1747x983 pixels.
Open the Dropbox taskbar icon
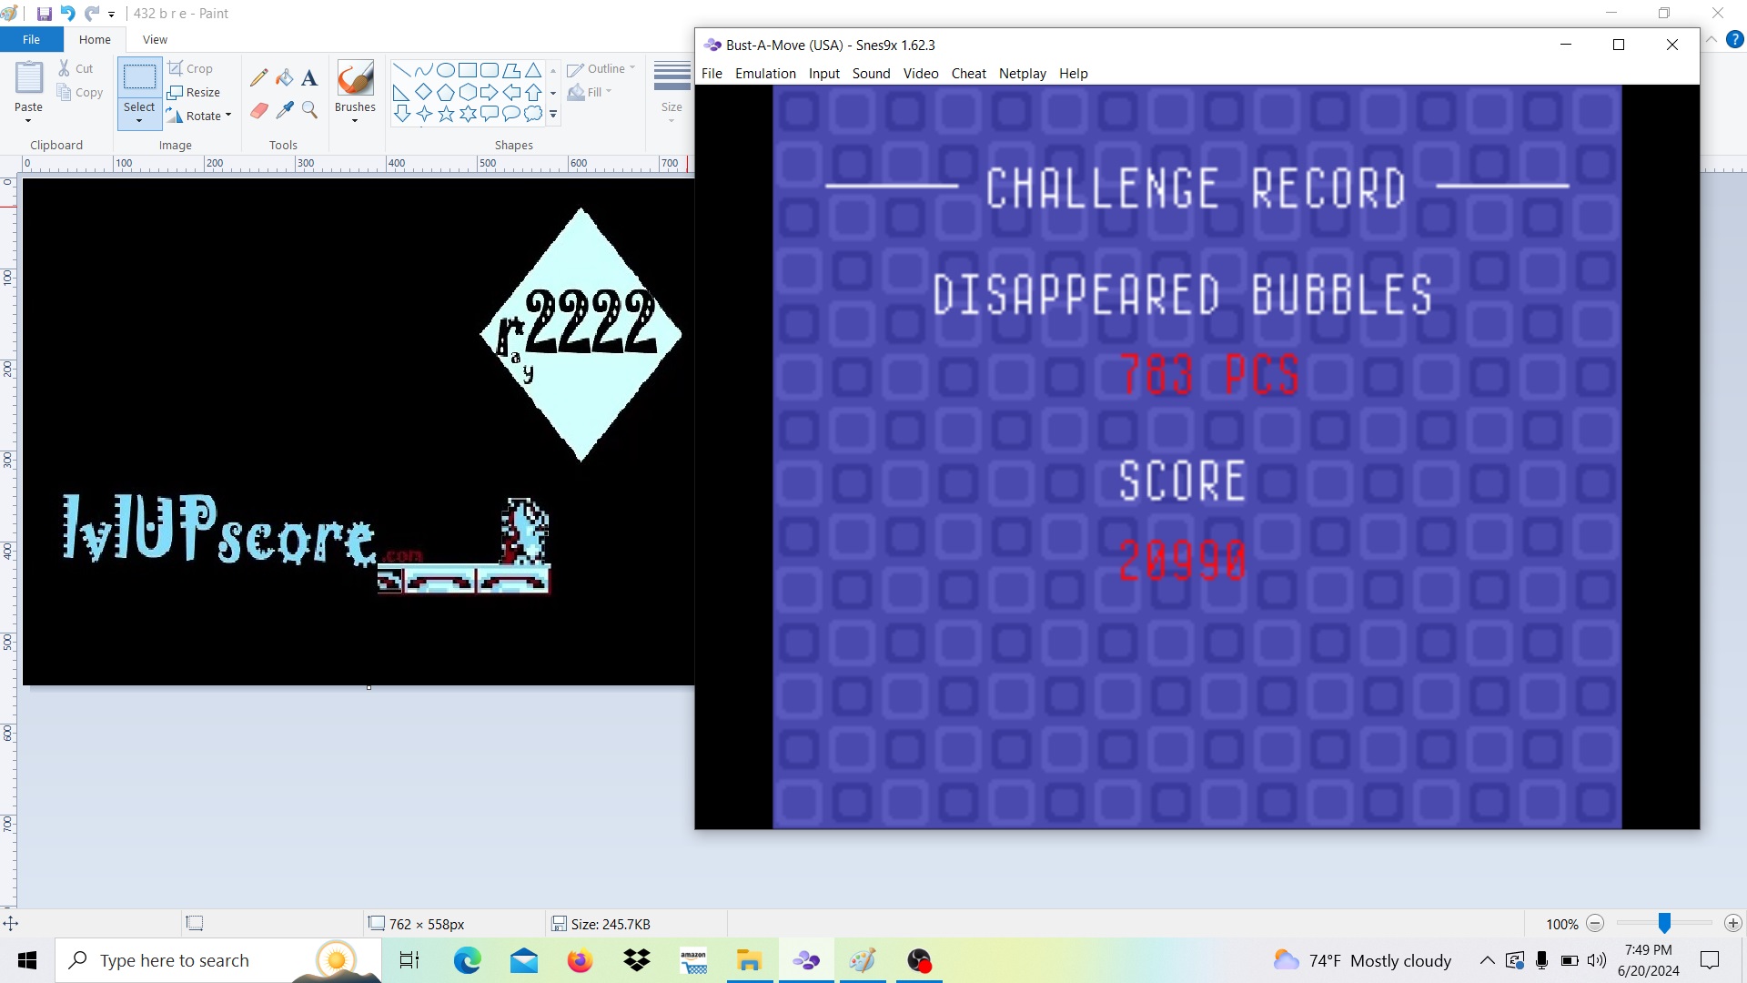[637, 960]
